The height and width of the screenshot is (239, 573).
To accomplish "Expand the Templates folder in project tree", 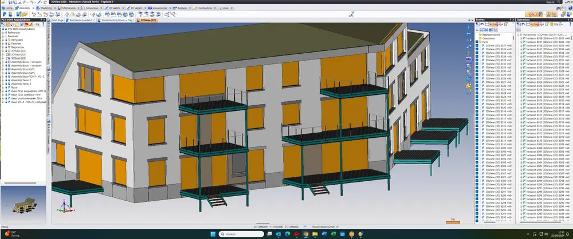I will pyautogui.click(x=2, y=40).
